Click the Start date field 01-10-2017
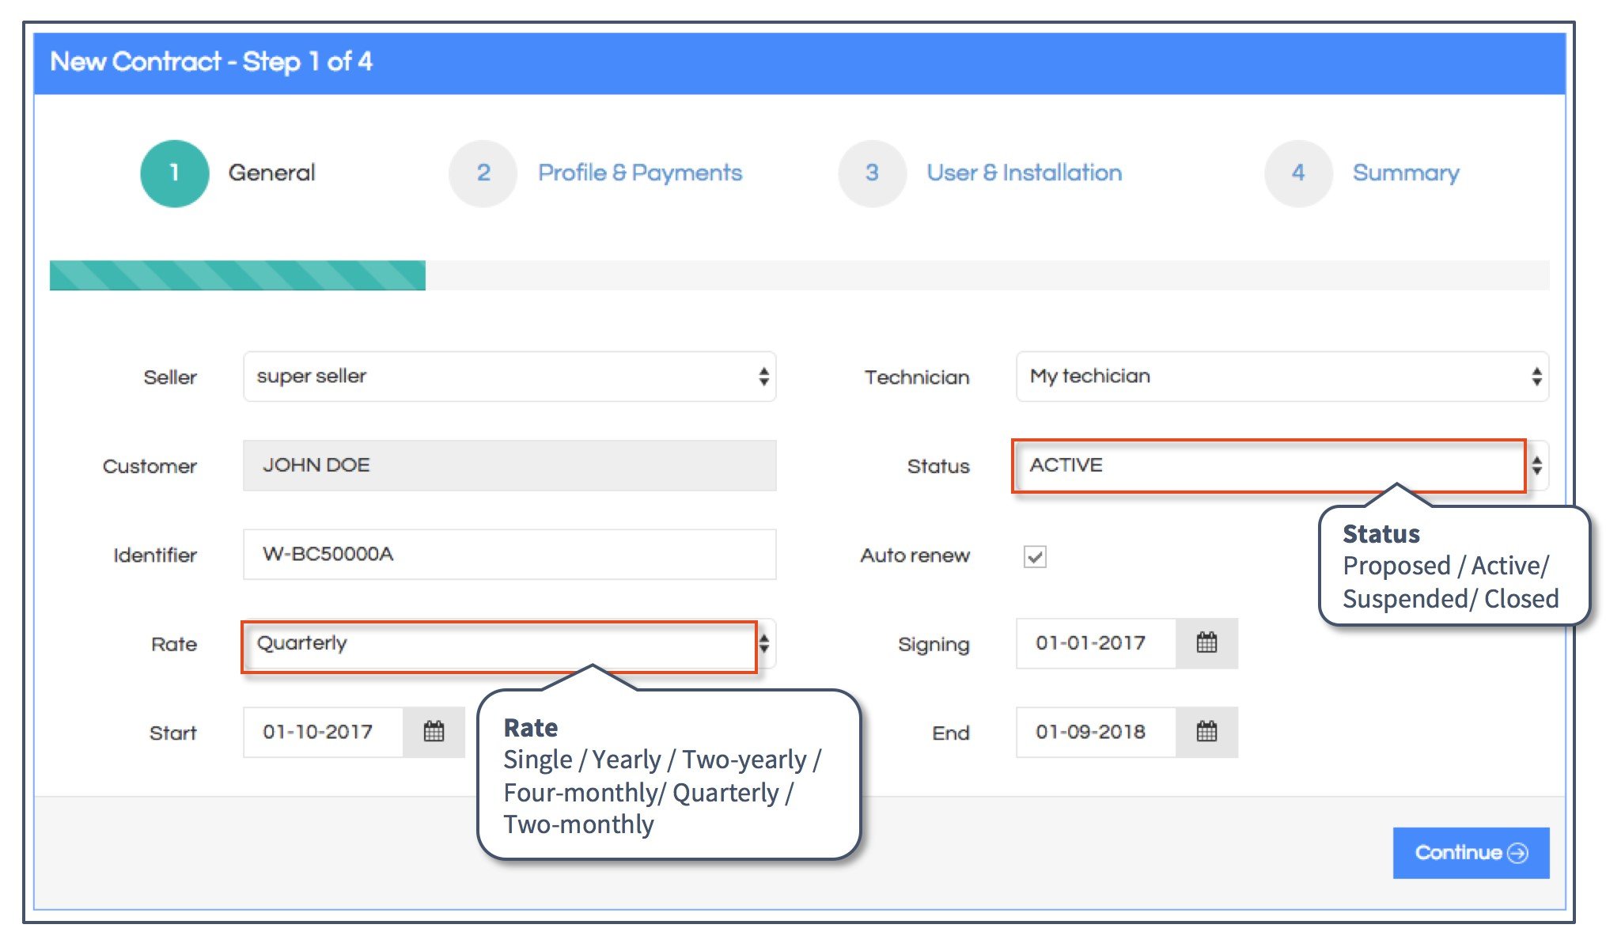Viewport: 1606px width, 951px height. click(x=324, y=732)
